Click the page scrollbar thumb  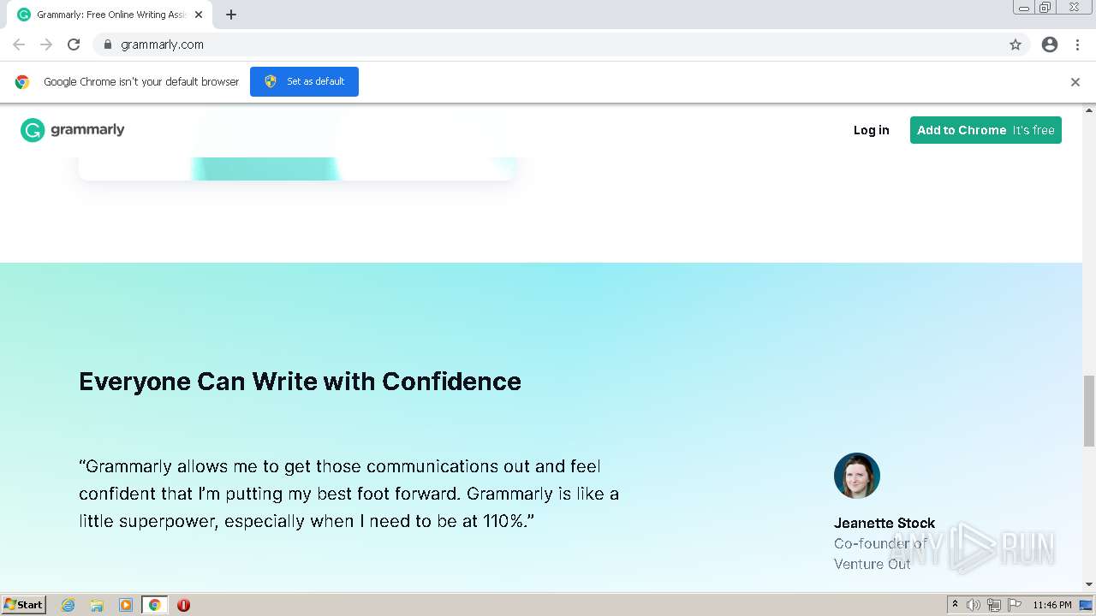1089,411
